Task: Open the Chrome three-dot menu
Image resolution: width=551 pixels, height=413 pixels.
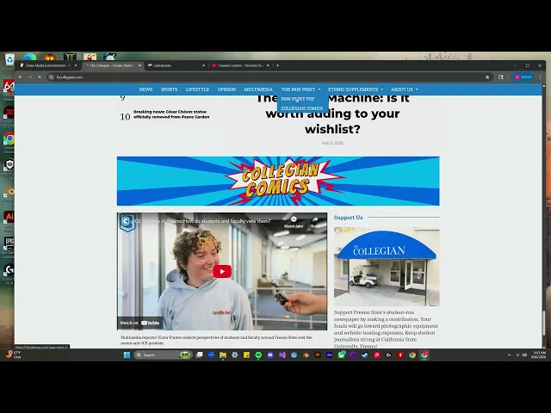Action: tap(540, 77)
